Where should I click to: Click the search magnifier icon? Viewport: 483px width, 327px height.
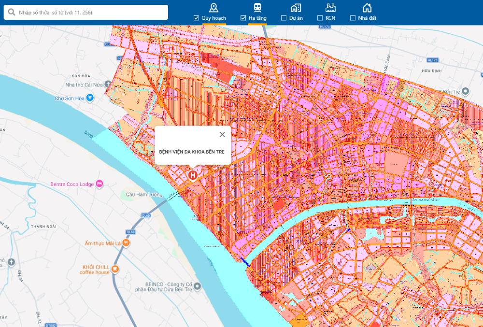point(12,12)
